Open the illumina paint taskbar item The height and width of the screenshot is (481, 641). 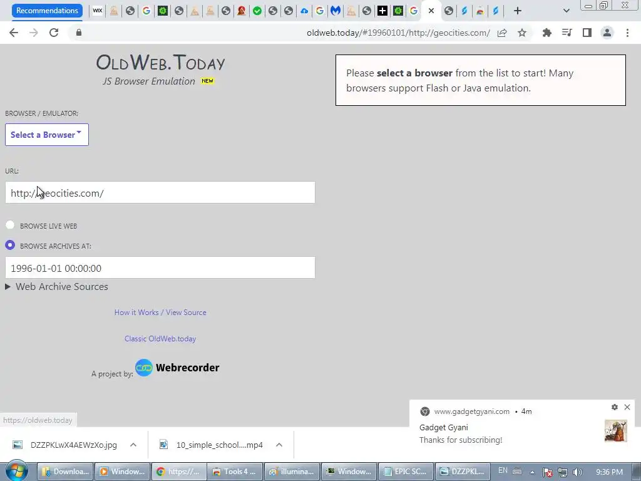pos(292,472)
